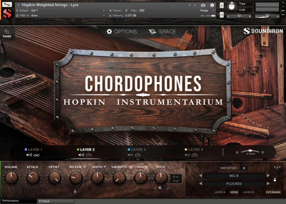The width and height of the screenshot is (286, 204).
Task: Click the OPTIONS gear icon
Action: coord(109,32)
